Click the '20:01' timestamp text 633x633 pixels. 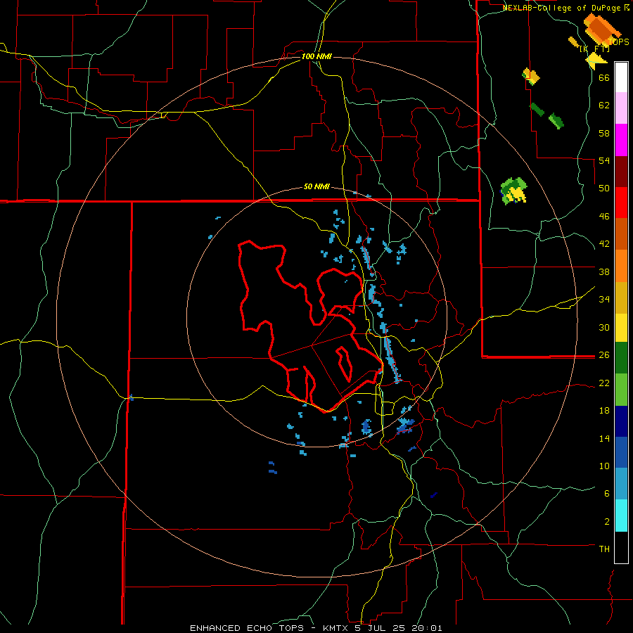coord(427,628)
